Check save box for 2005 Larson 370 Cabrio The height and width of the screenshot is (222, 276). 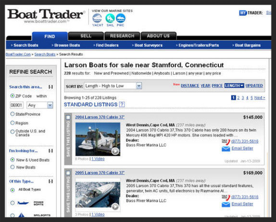click(68, 173)
